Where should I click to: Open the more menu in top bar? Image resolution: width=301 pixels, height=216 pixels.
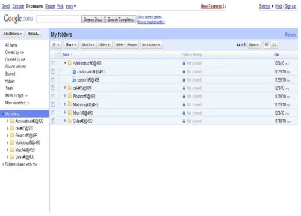71,7
